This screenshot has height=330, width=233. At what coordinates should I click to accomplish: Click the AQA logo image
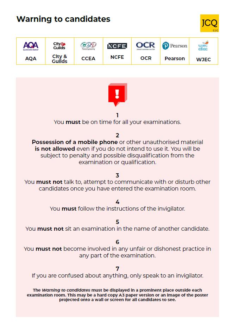(x=31, y=46)
